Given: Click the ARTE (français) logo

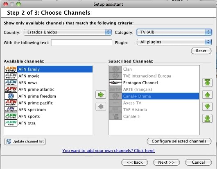Looking at the screenshot, I should point(115,89).
